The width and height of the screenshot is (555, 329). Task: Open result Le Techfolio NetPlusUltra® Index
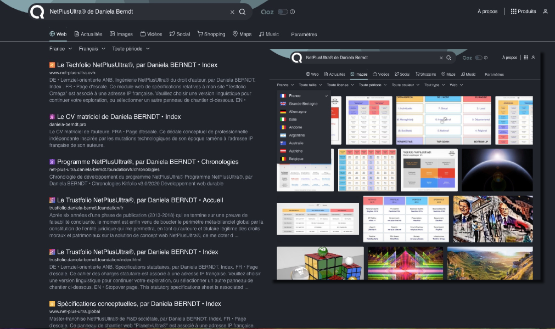pyautogui.click(x=137, y=65)
